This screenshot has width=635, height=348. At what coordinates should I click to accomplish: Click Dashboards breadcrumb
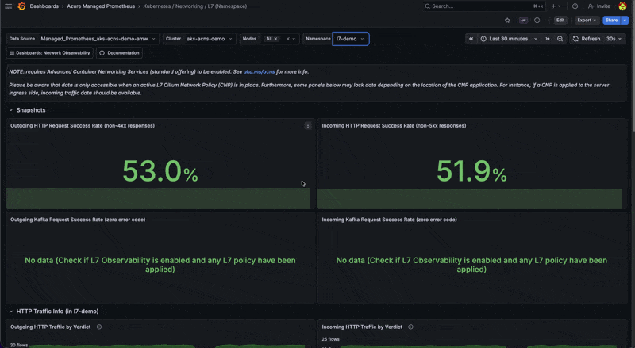point(44,6)
